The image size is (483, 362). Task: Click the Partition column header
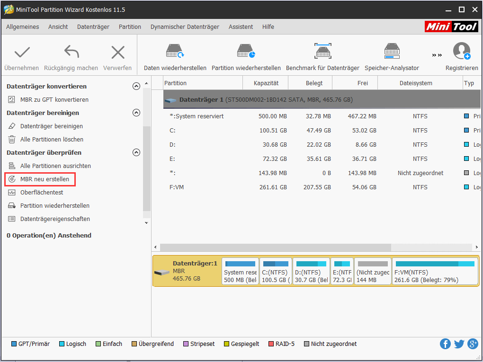point(203,83)
